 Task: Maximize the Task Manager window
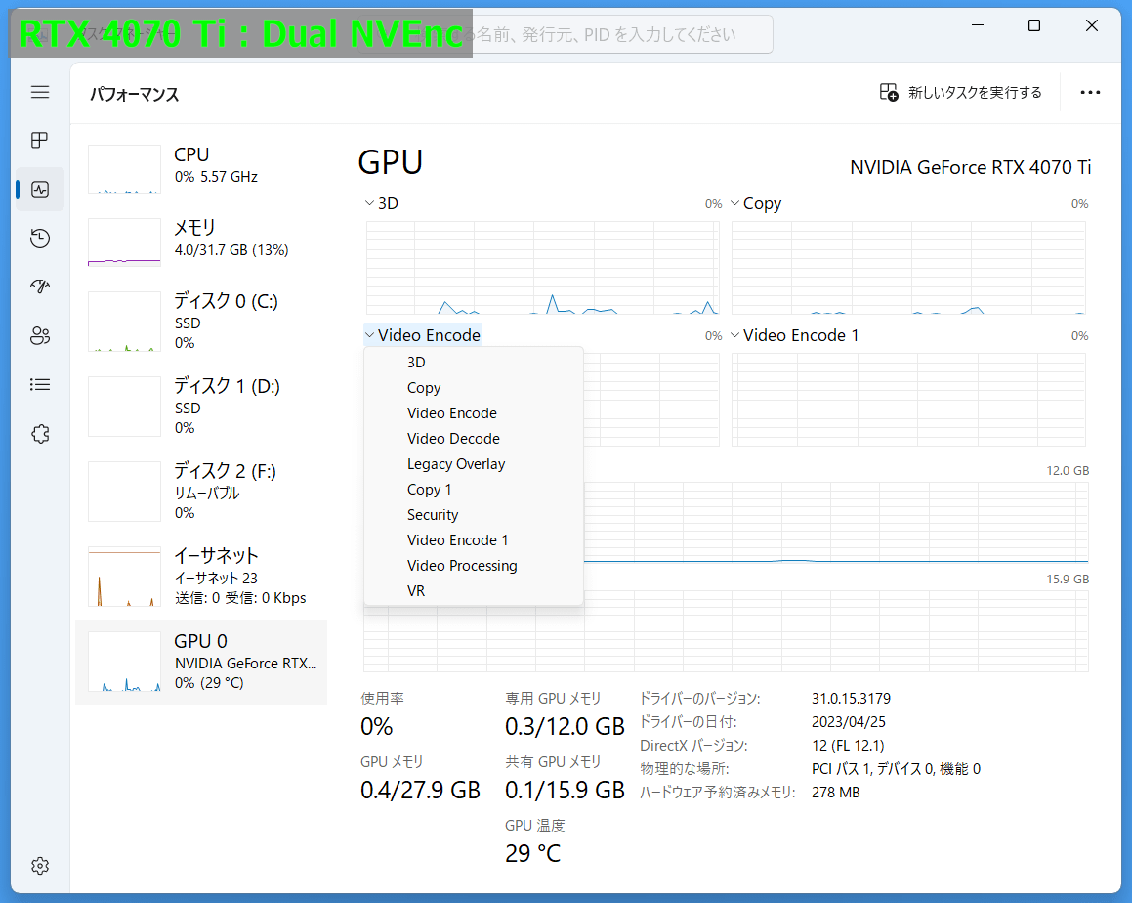click(x=1034, y=26)
